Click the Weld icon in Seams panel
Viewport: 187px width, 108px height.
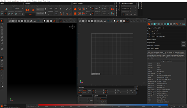click(2, 14)
